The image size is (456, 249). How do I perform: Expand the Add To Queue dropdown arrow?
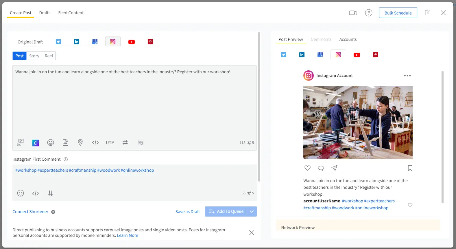point(252,211)
